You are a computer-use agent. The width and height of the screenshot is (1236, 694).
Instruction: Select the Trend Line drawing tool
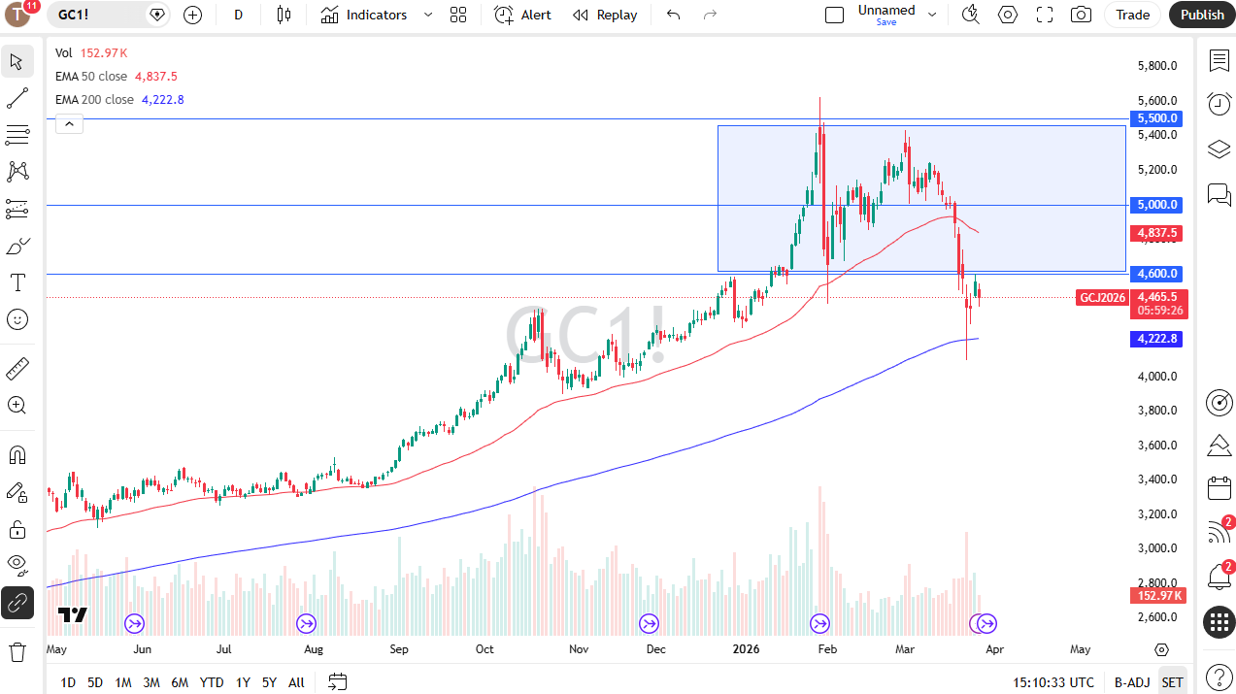[x=17, y=97]
